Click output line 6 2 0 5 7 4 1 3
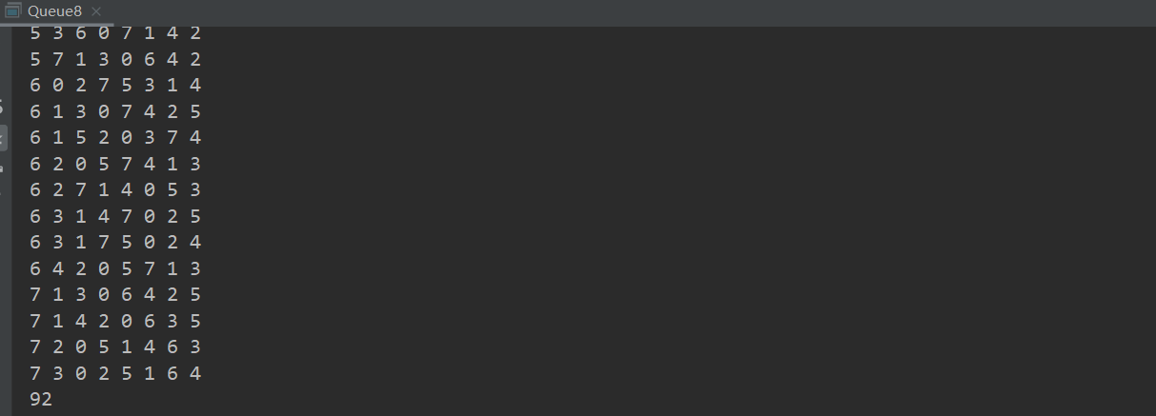The image size is (1156, 416). (x=115, y=164)
